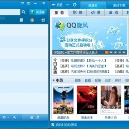The height and width of the screenshot is (129, 129).
Task: Click the mini-mode window icon in title bar
Action: (29, 3)
